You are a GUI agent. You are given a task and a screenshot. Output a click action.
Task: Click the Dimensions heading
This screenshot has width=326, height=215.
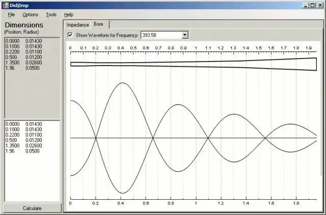click(24, 25)
